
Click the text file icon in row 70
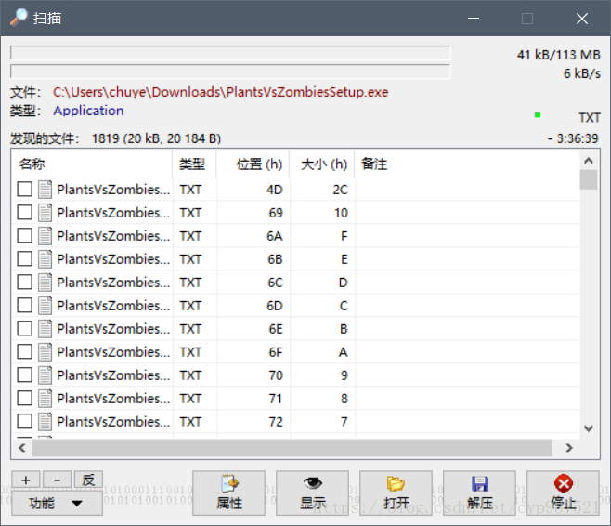point(45,375)
